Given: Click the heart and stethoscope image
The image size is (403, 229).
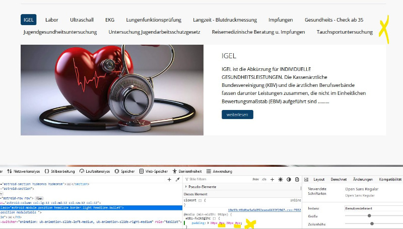Looking at the screenshot, I should pos(112,90).
